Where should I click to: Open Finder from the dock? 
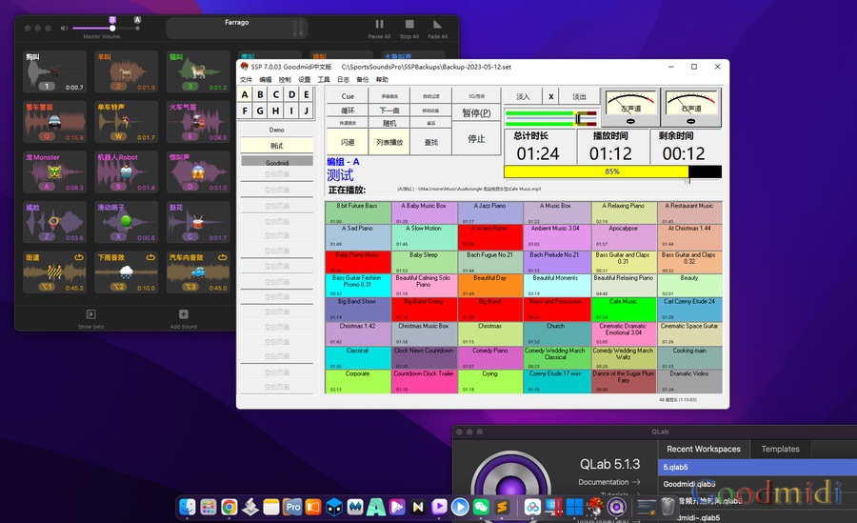188,507
